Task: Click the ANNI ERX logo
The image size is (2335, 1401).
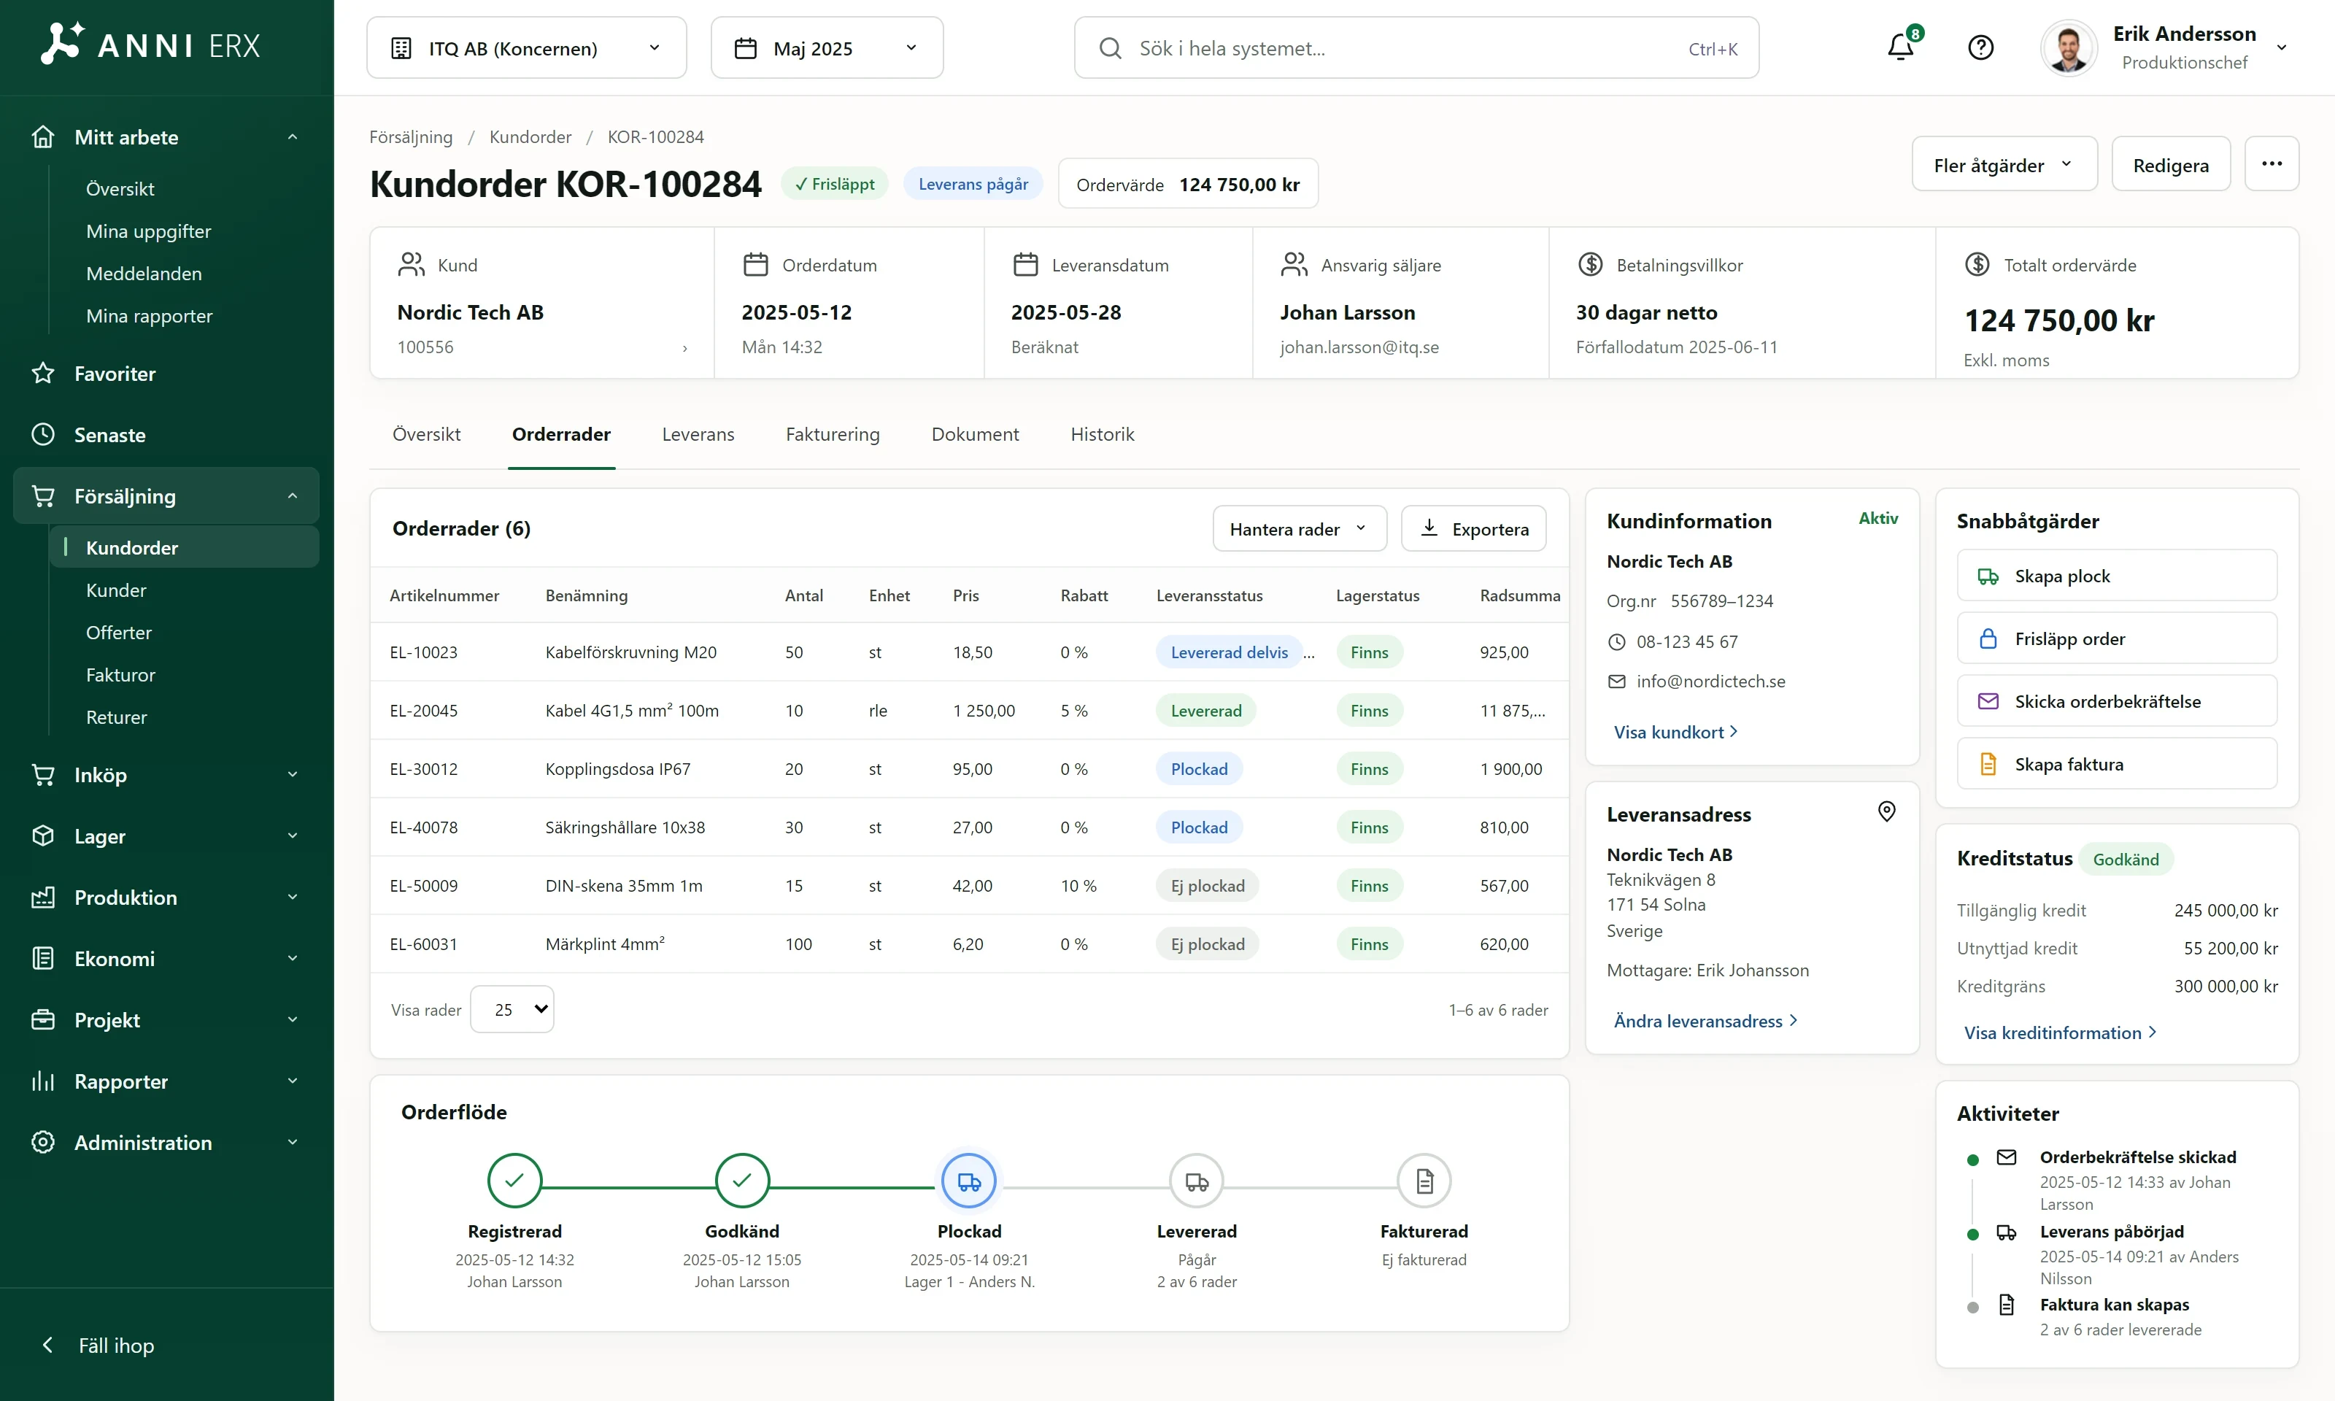Action: click(150, 45)
